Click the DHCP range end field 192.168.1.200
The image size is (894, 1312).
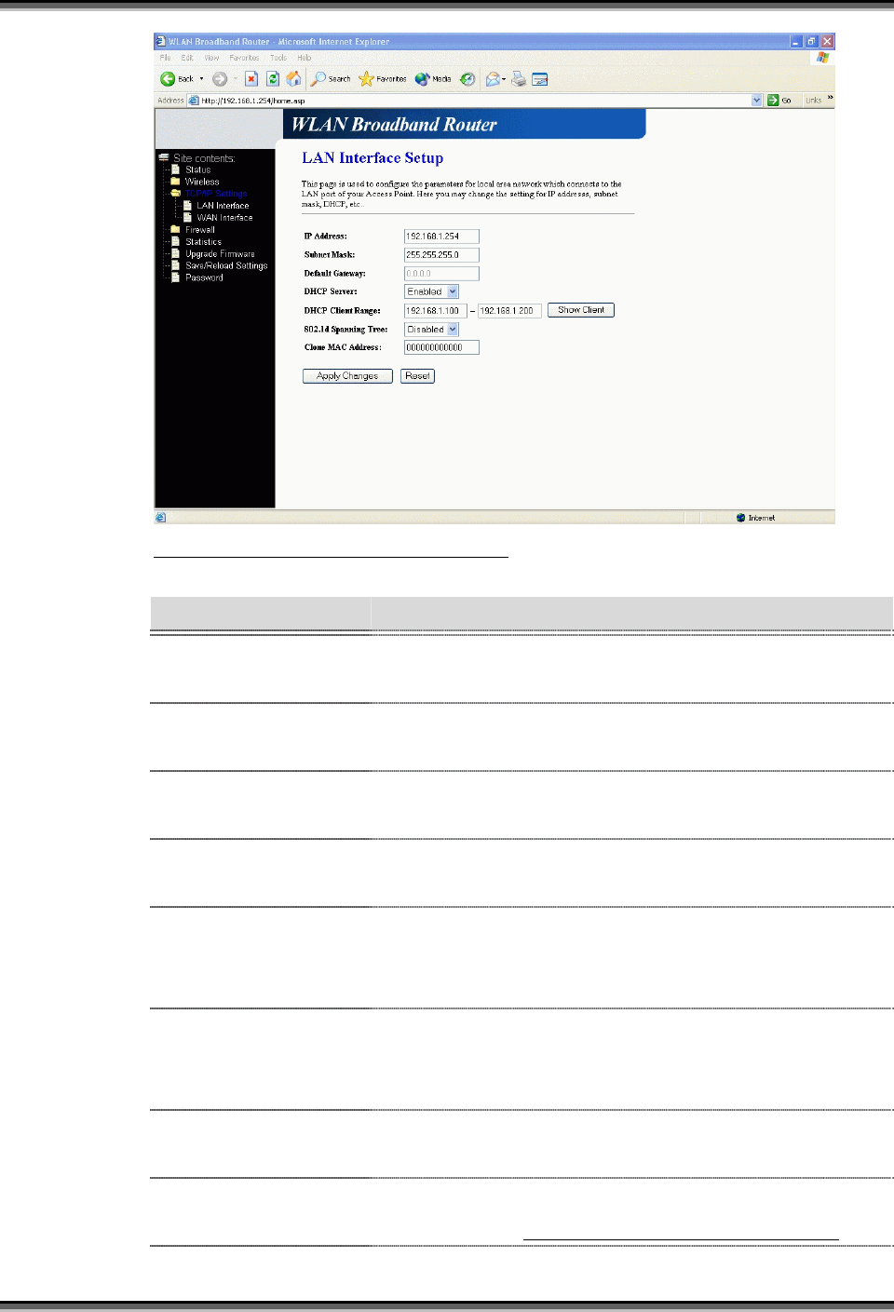pyautogui.click(x=509, y=311)
